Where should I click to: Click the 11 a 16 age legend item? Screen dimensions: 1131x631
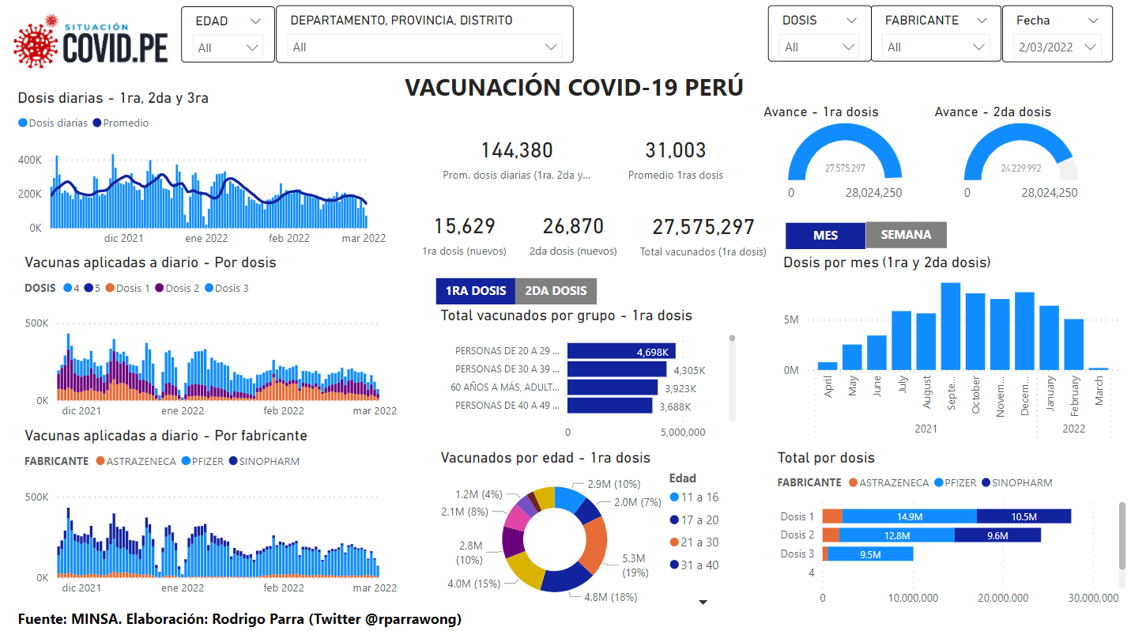point(694,497)
